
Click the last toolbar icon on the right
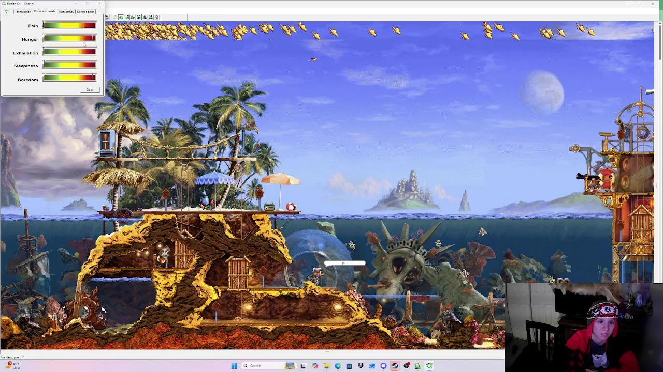(x=156, y=17)
